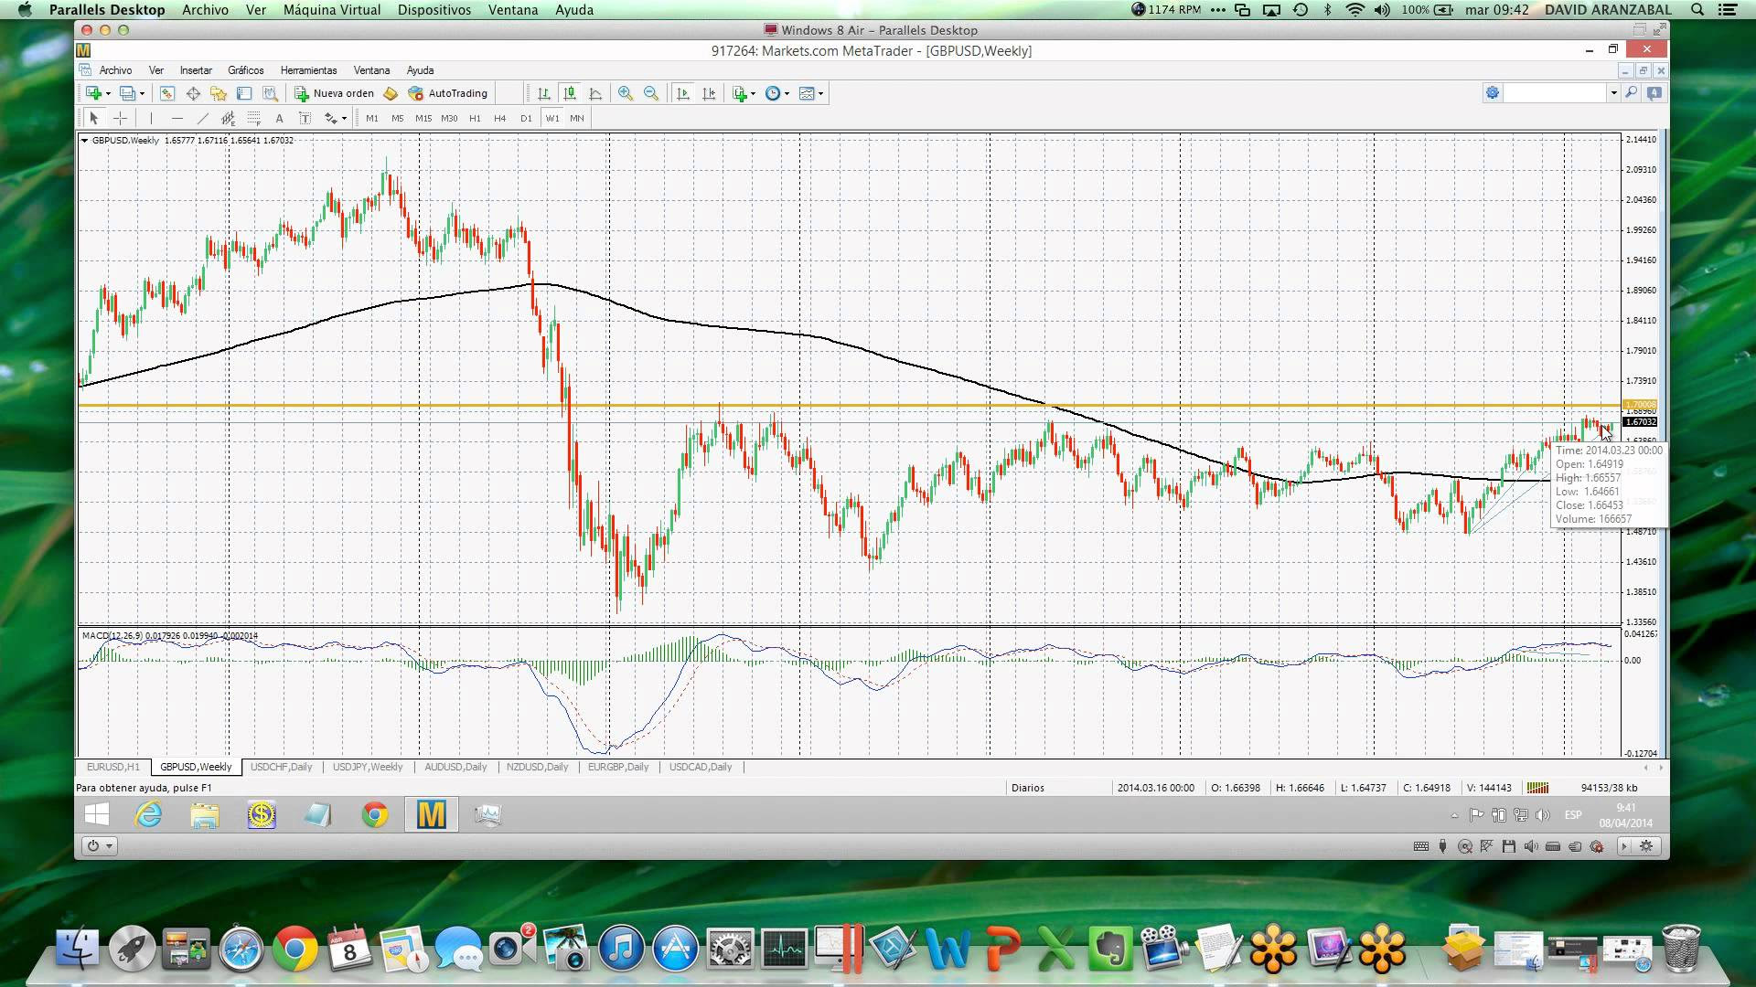Viewport: 1756px width, 987px height.
Task: Switch to M1 timeframe
Action: pos(371,118)
